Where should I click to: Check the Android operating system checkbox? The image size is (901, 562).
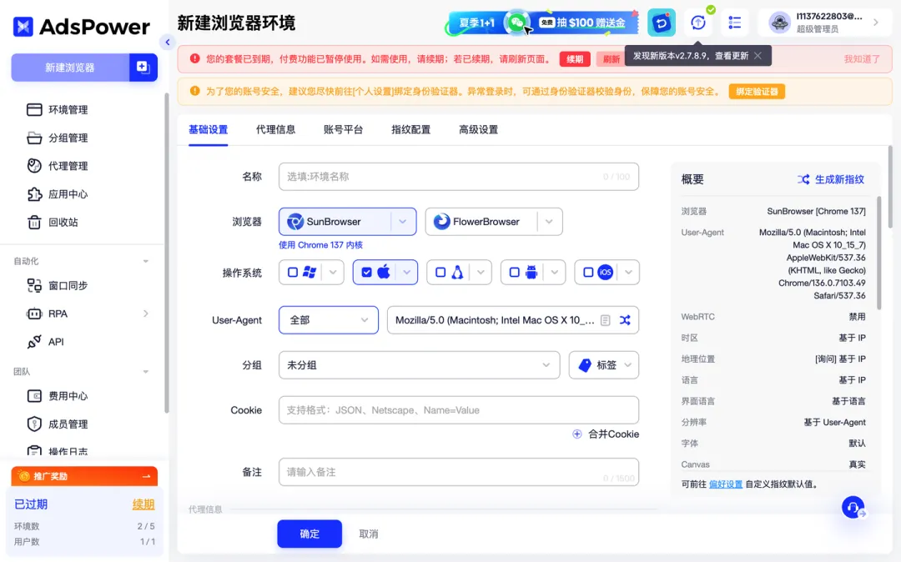click(514, 272)
